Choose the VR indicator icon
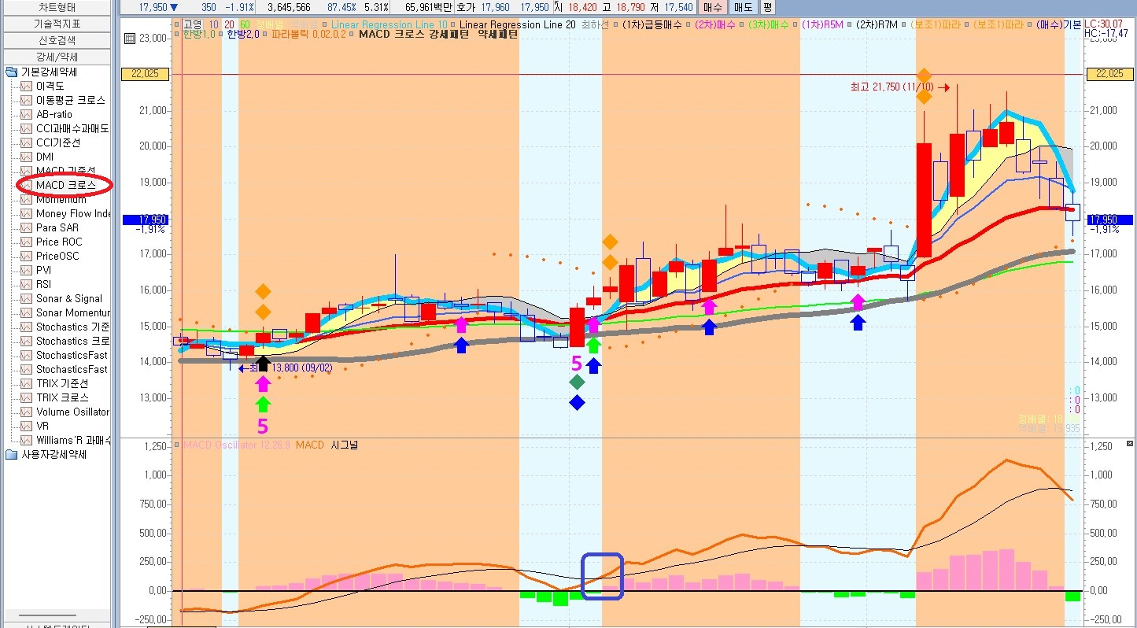The height and width of the screenshot is (628, 1137). click(26, 427)
